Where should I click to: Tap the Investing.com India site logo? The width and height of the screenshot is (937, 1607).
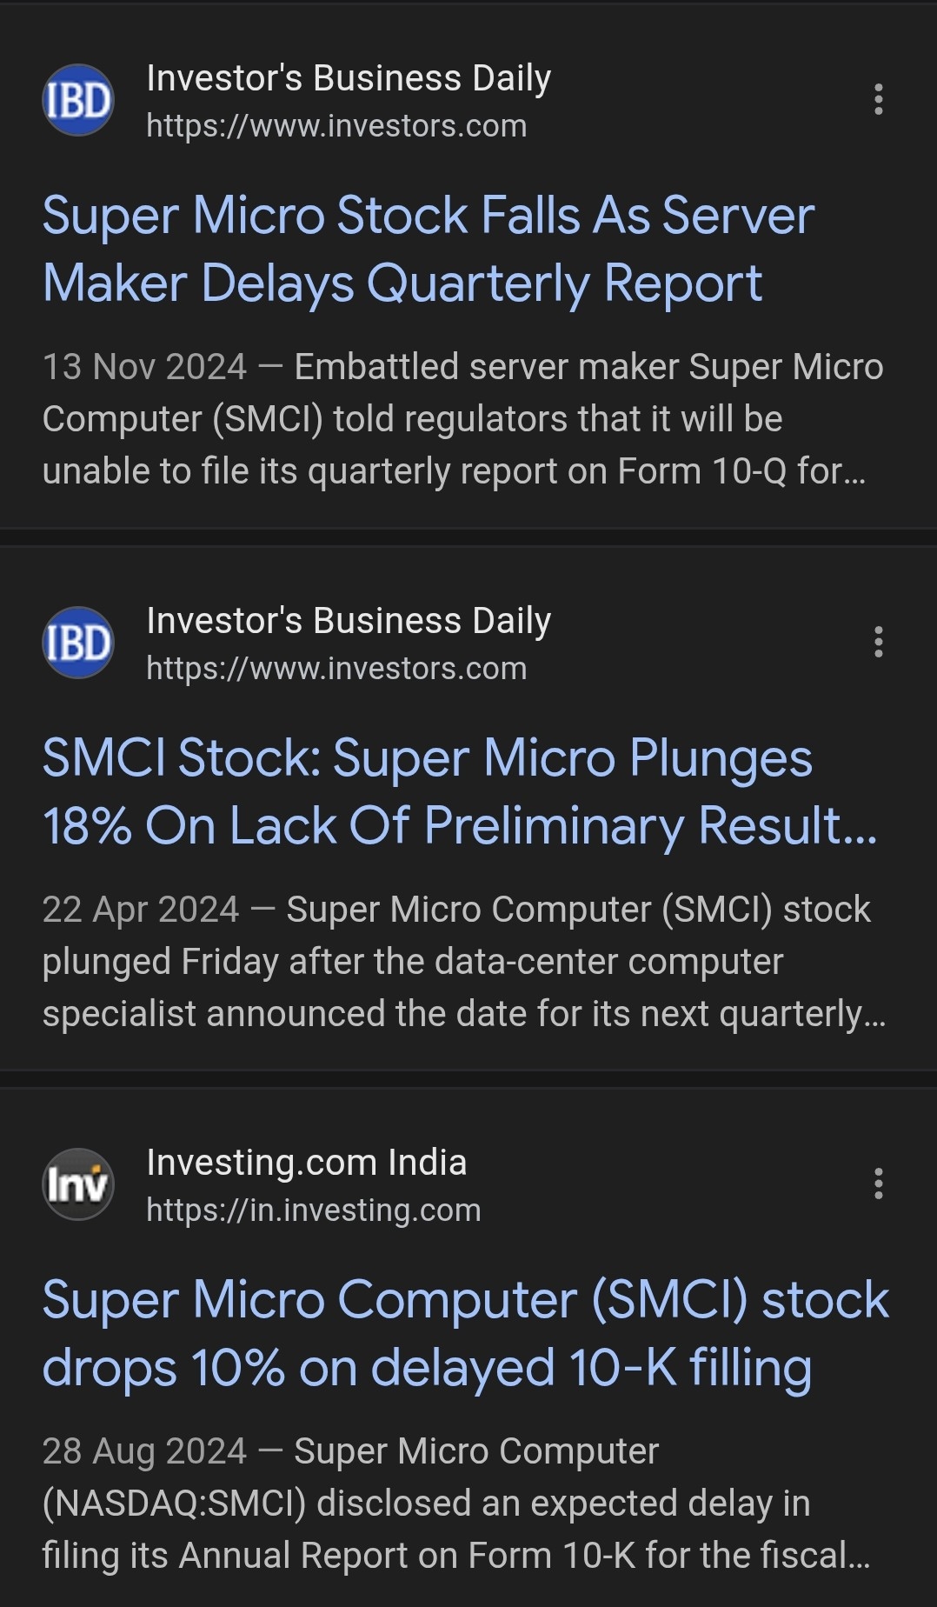(x=78, y=1184)
